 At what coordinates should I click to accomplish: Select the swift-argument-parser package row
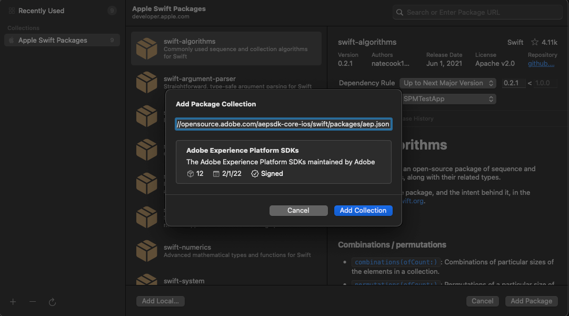[x=226, y=82]
